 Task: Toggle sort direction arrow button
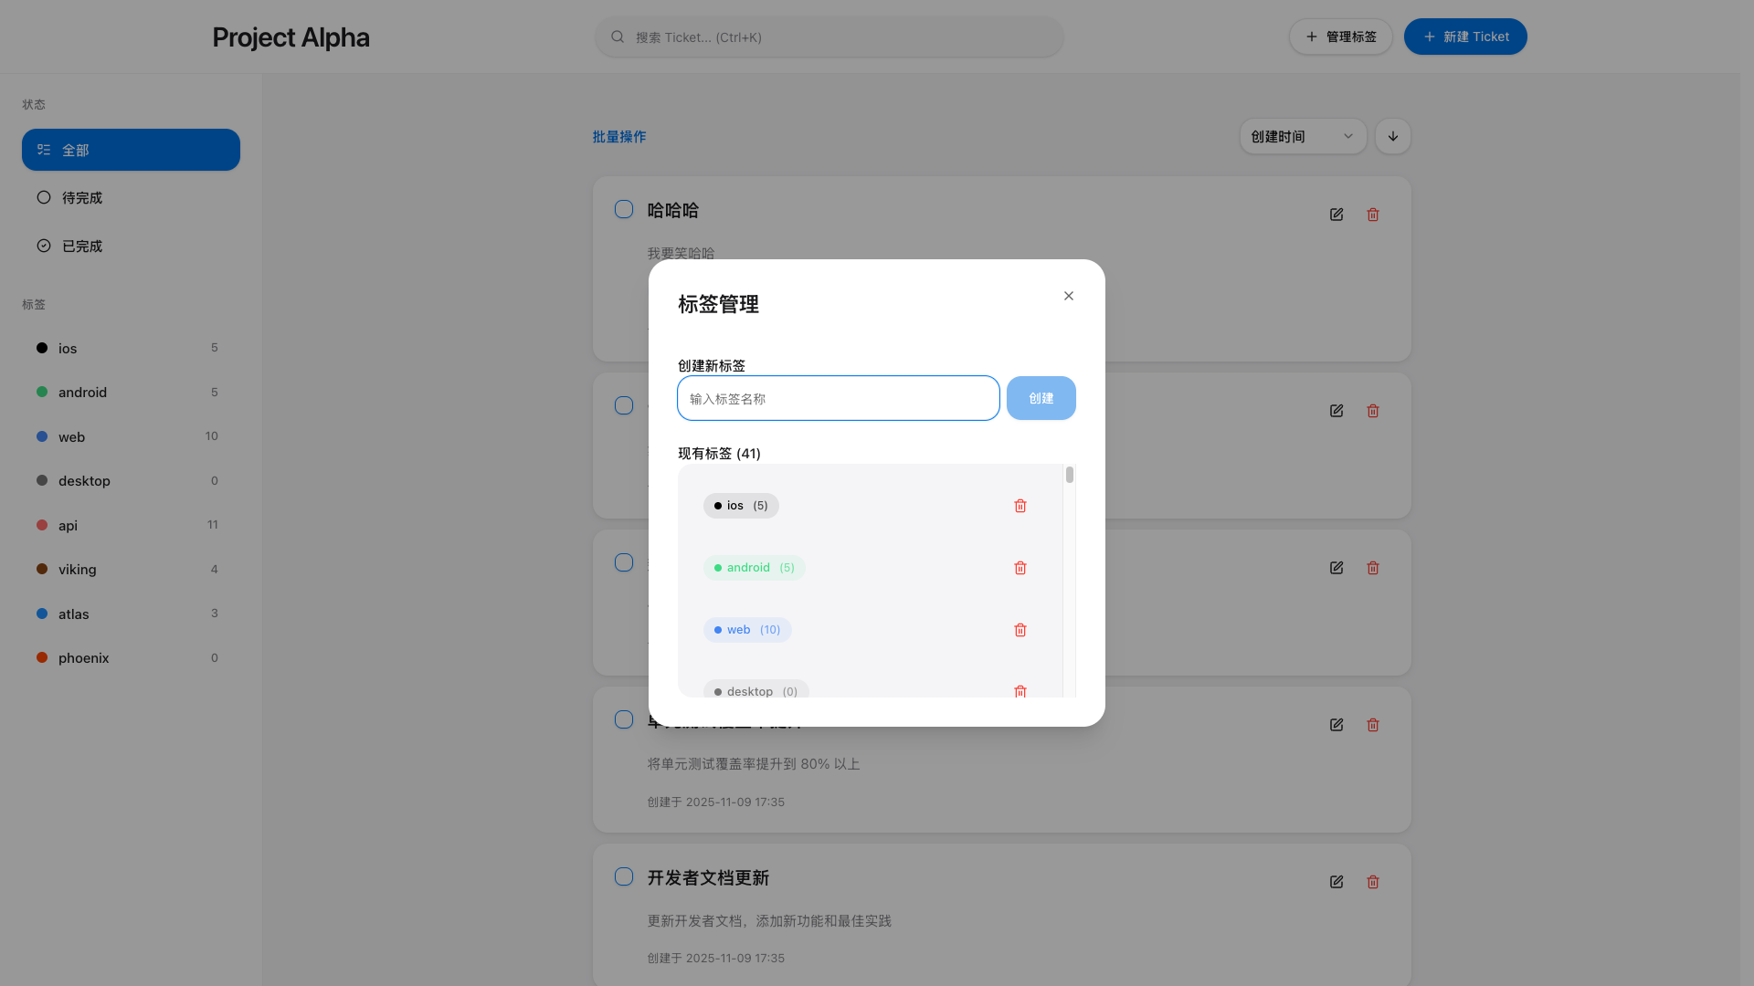click(x=1392, y=136)
